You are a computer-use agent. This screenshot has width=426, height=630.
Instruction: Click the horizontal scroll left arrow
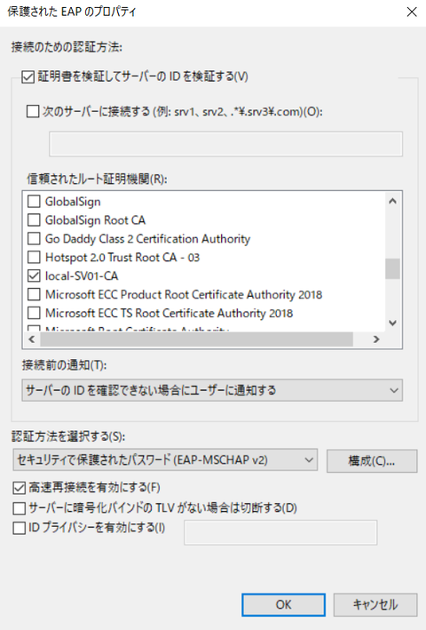coord(32,339)
